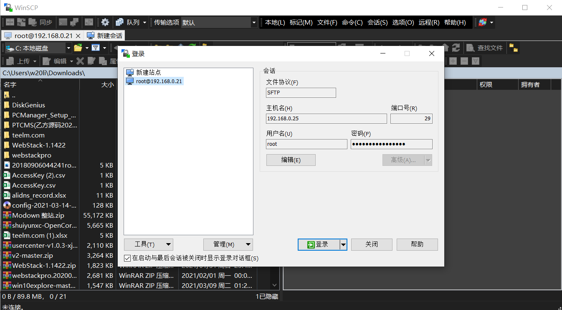The height and width of the screenshot is (310, 562).
Task: Expand the arrow beside the 登录 button
Action: coord(344,244)
